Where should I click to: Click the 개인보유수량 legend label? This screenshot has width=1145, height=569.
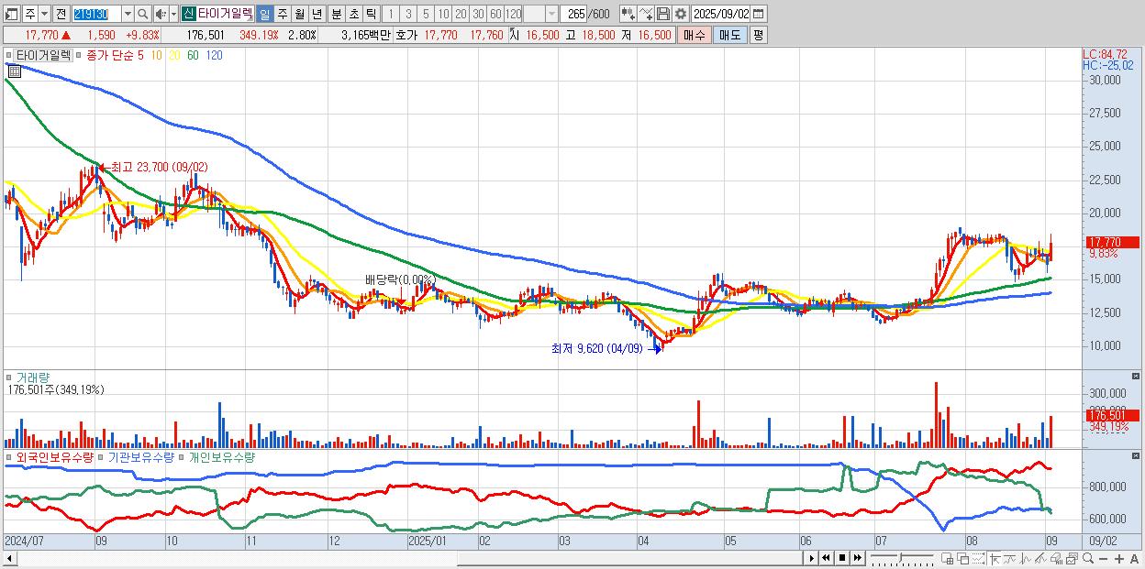221,456
